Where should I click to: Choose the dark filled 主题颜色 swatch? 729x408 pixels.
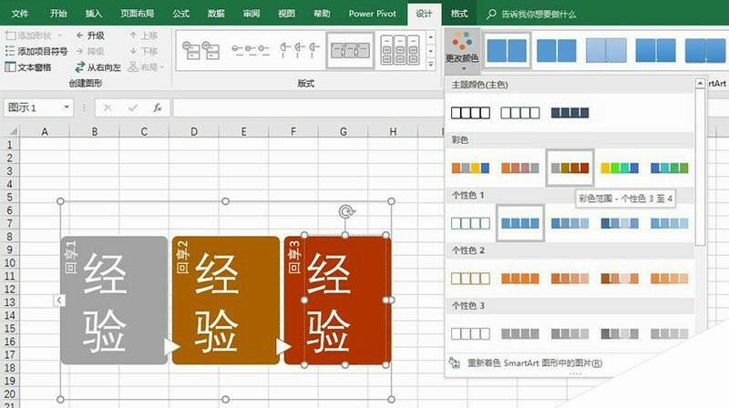570,114
